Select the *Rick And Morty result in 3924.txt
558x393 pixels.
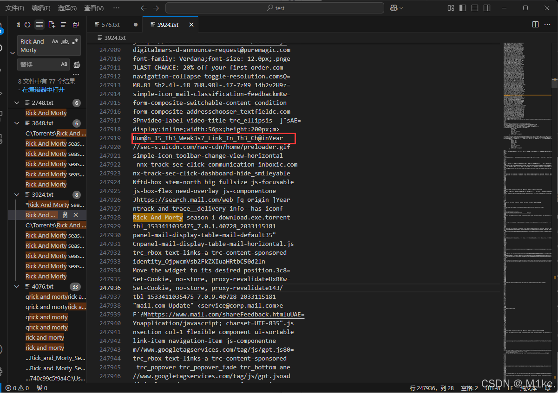[x=56, y=205]
